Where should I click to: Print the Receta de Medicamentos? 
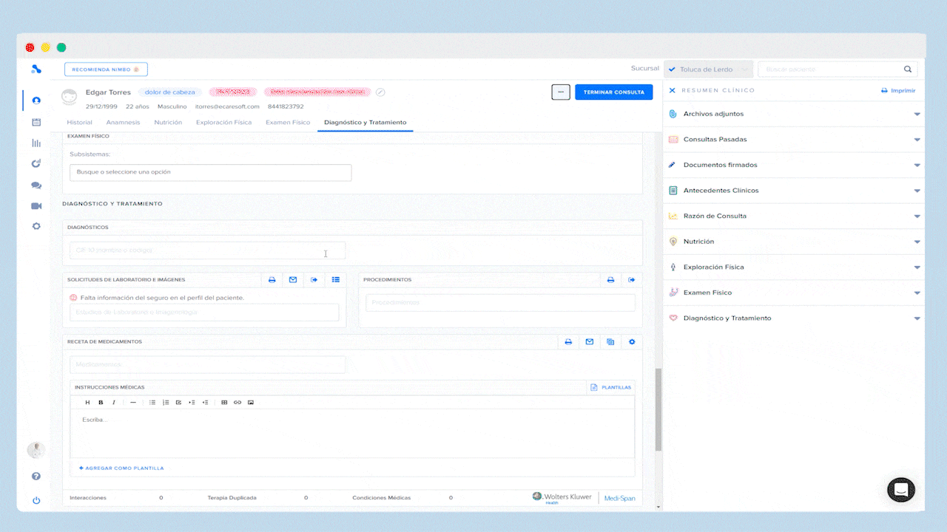click(568, 342)
